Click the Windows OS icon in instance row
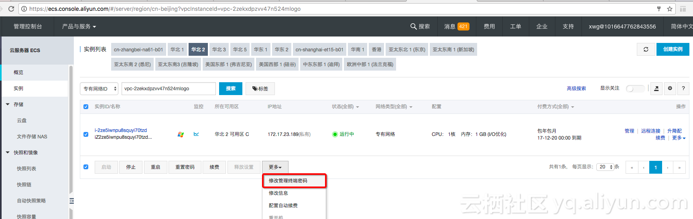The height and width of the screenshot is (219, 693). point(181,134)
